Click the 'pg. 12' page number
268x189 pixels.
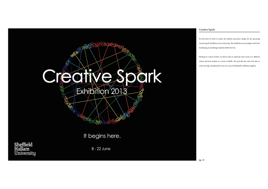pos(202,160)
